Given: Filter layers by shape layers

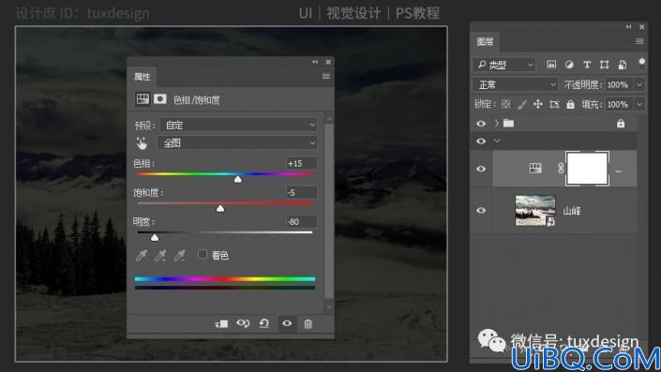Looking at the screenshot, I should pyautogui.click(x=604, y=65).
